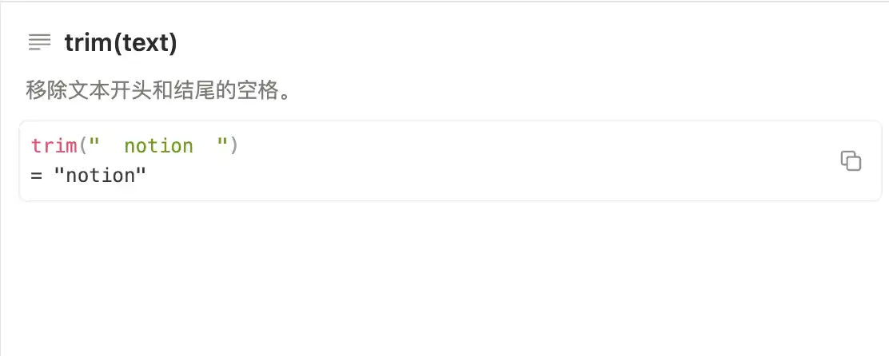Click the closing quote of the result string
The image size is (889, 356).
tap(142, 175)
